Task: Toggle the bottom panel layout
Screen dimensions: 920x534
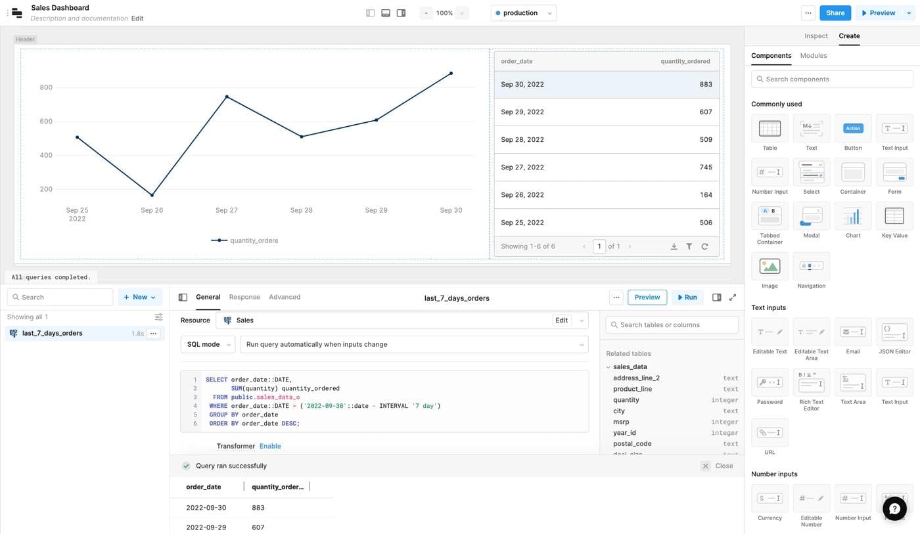Action: (386, 13)
